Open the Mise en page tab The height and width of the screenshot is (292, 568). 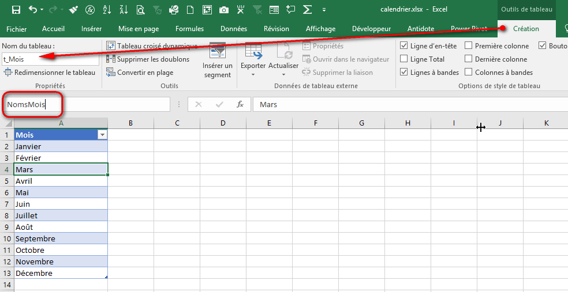tap(139, 29)
